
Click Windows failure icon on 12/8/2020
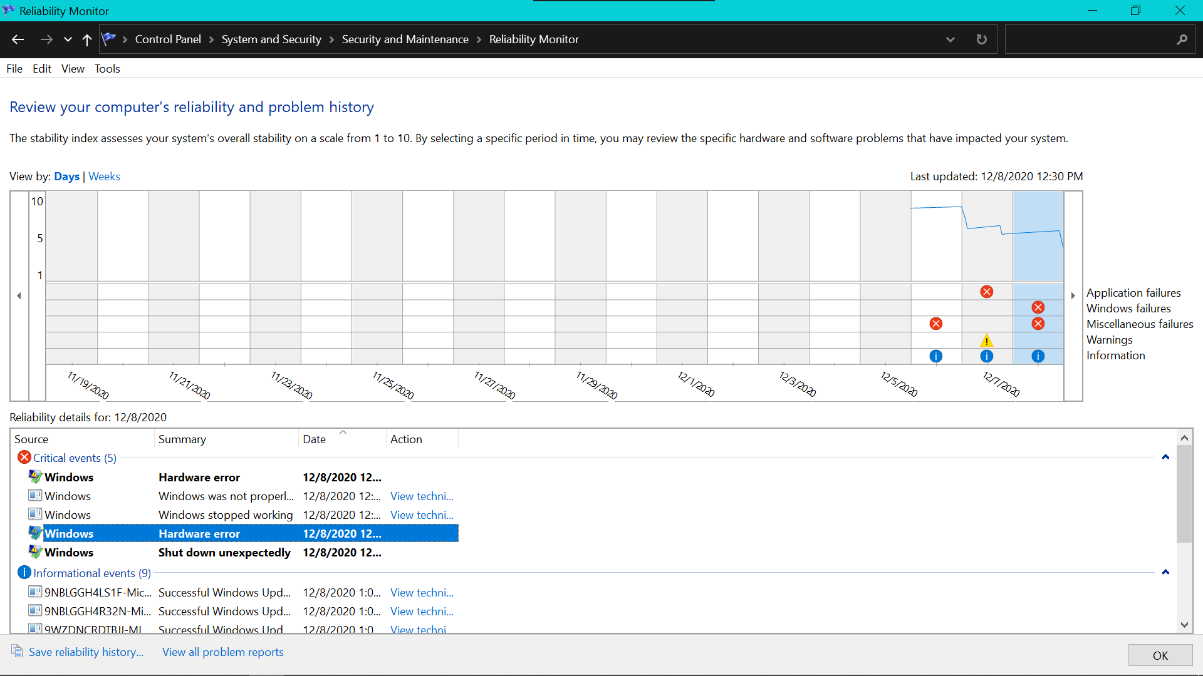coord(1038,307)
